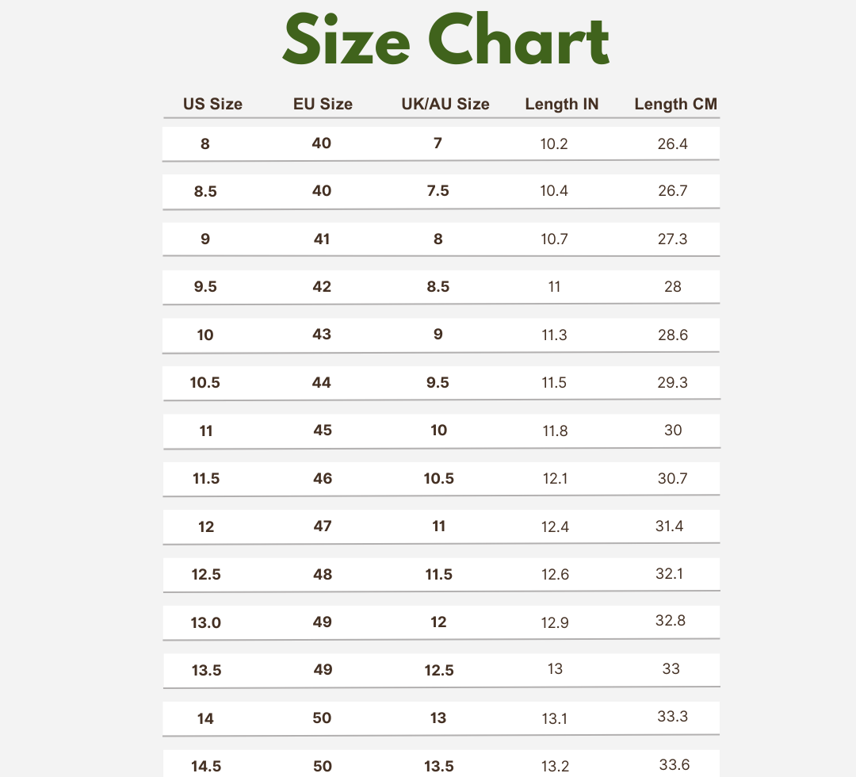The width and height of the screenshot is (856, 777).
Task: Click the Length IN column header
Action: (x=562, y=104)
